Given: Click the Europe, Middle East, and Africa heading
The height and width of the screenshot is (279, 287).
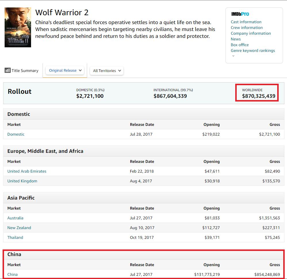Looking at the screenshot, I should pyautogui.click(x=45, y=151).
